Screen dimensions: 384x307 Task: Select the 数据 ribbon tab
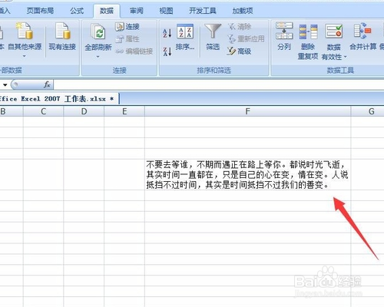[107, 11]
